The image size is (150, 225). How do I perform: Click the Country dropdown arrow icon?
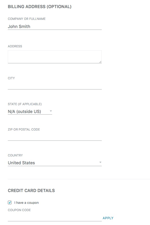(100, 162)
